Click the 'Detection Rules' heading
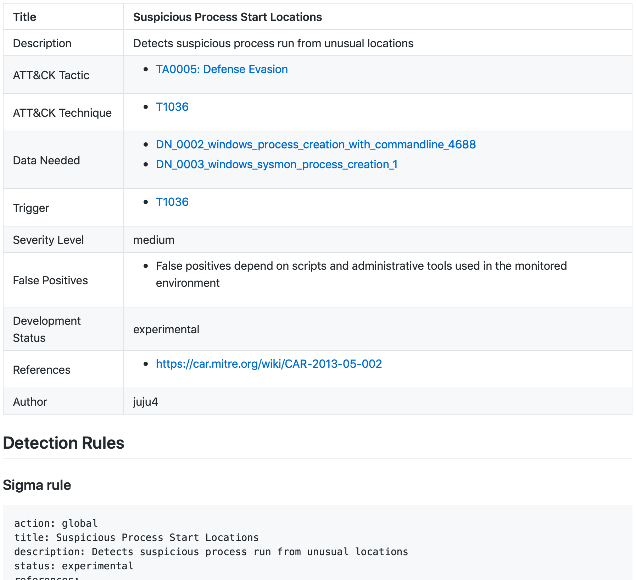 pyautogui.click(x=63, y=443)
